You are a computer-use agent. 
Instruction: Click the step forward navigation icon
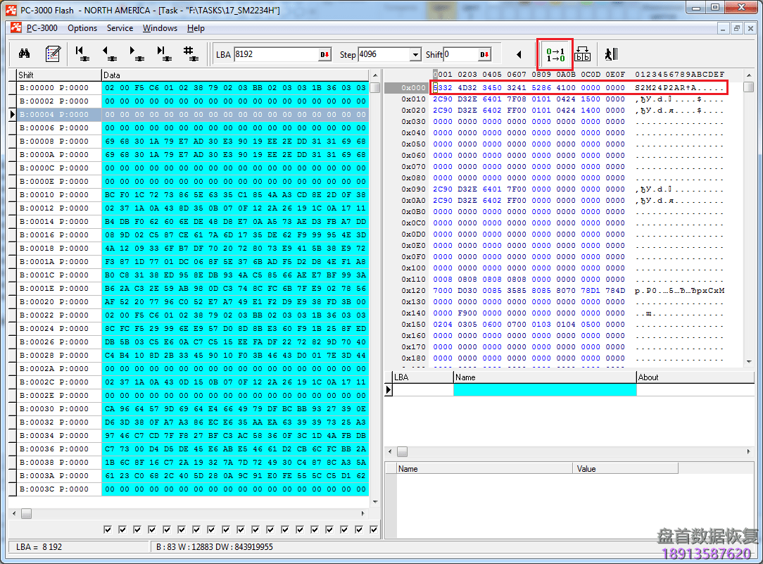136,54
